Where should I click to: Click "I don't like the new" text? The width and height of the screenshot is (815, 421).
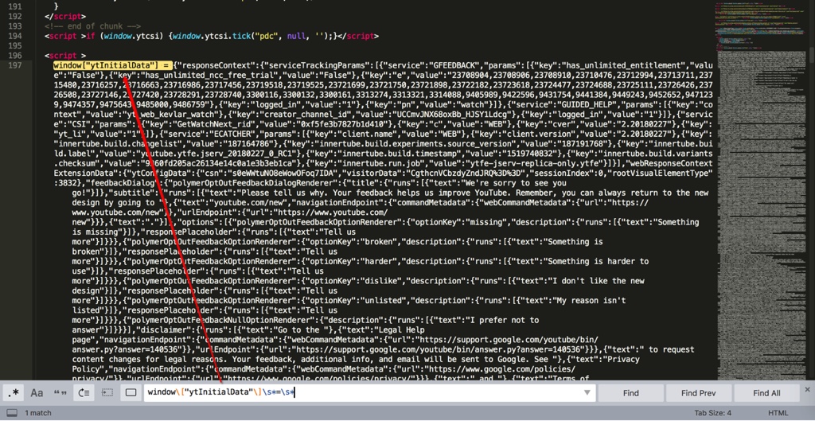(599, 281)
